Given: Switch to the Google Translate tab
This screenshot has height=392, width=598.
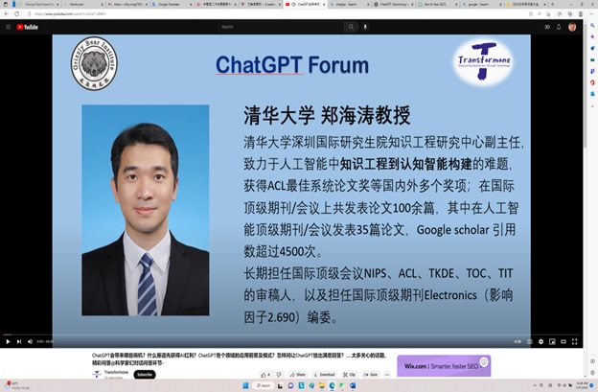Looking at the screenshot, I should tap(171, 4).
